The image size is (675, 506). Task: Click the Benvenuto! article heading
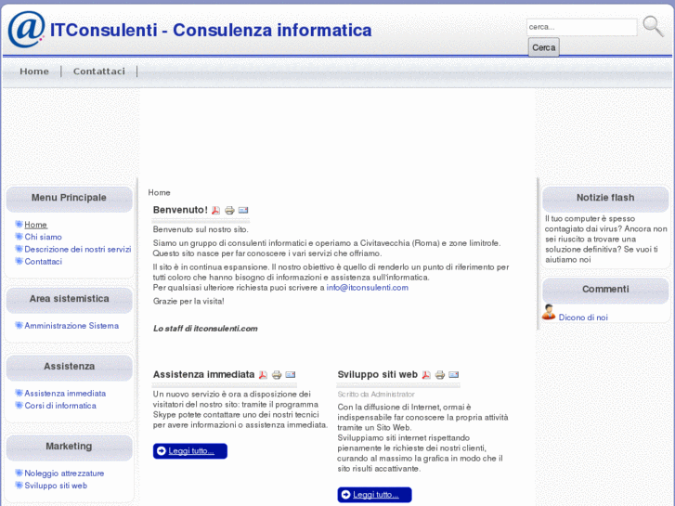[x=180, y=210]
